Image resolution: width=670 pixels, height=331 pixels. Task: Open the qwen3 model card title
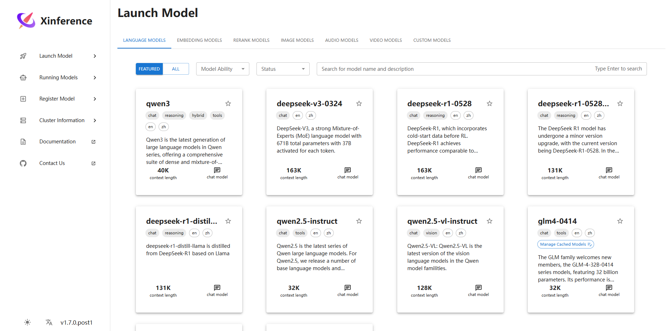158,104
